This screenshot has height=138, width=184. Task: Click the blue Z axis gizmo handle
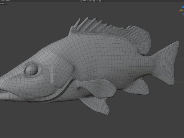tap(183, 7)
